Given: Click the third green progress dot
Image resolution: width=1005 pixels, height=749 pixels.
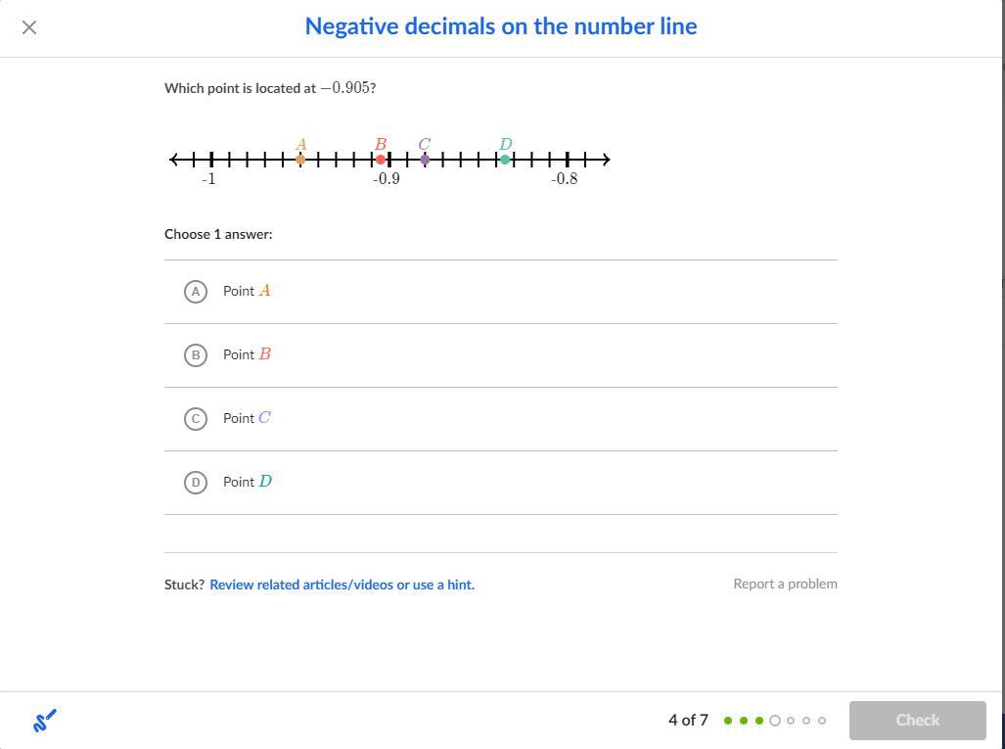Looking at the screenshot, I should click(759, 721).
